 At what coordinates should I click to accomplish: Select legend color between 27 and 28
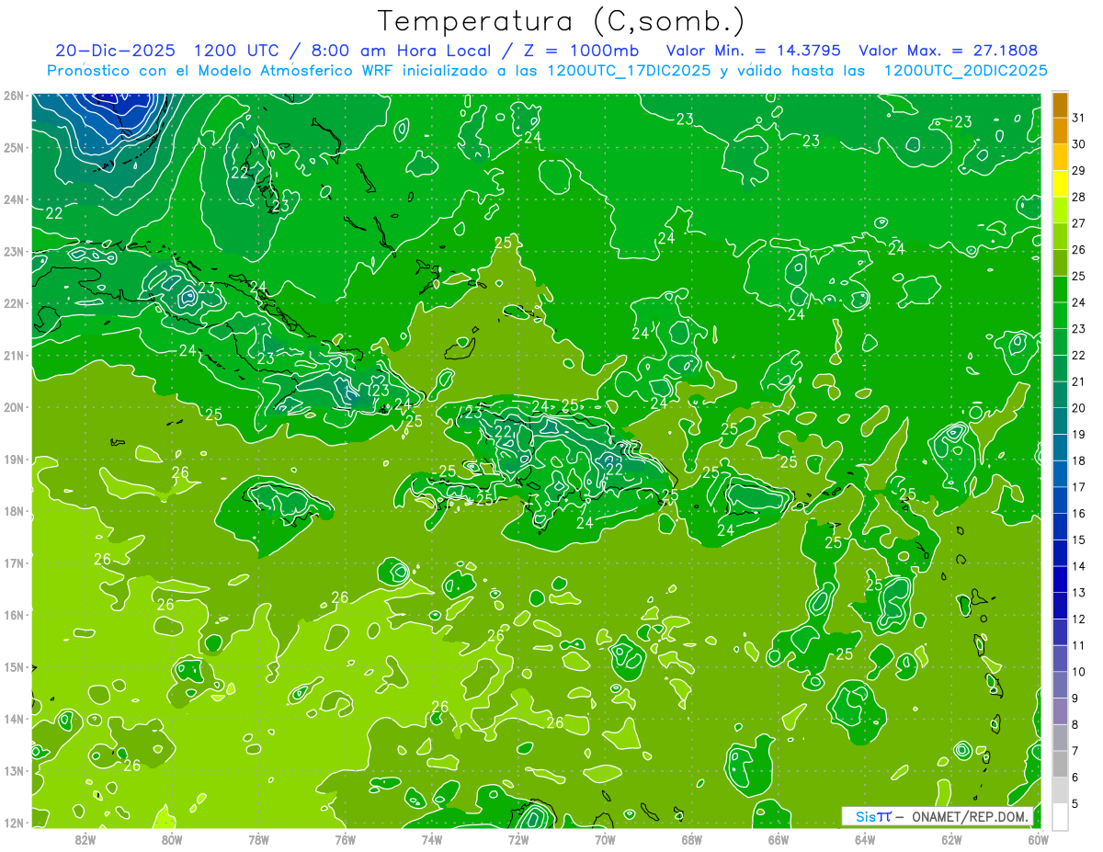(1060, 210)
